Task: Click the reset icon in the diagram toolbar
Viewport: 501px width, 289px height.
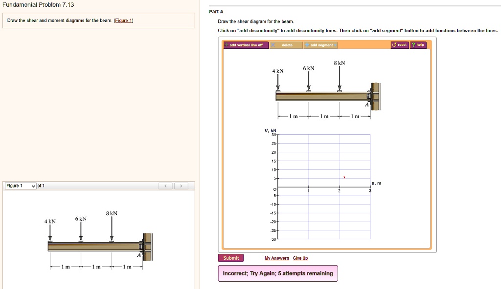Action: click(x=394, y=44)
